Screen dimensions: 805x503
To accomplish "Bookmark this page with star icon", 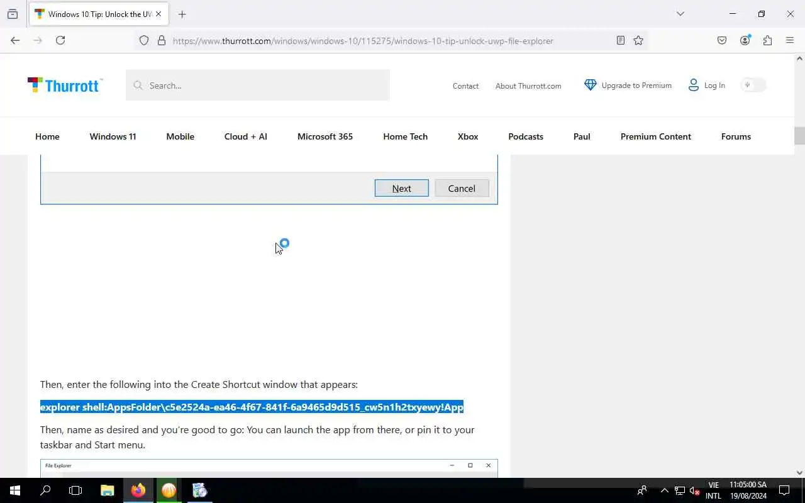I will [638, 40].
